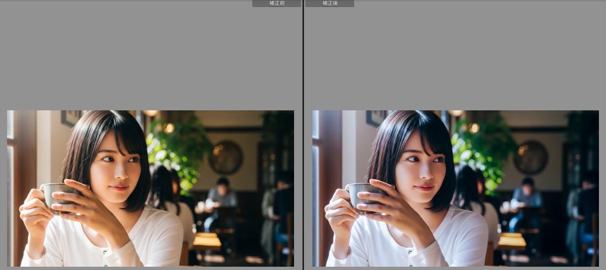This screenshot has height=270, width=606.
Task: Click the 補正後 label above right pane
Action: (x=330, y=3)
